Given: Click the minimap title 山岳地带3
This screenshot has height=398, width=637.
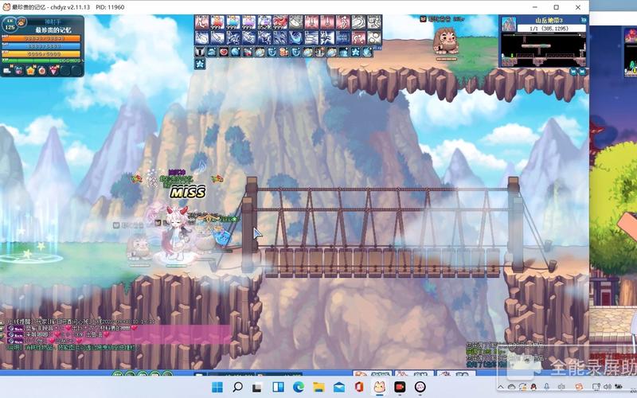Looking at the screenshot, I should pyautogui.click(x=549, y=21).
